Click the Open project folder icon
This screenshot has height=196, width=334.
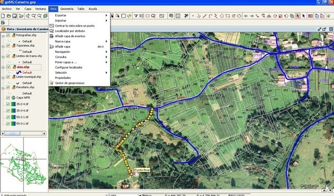9,16
